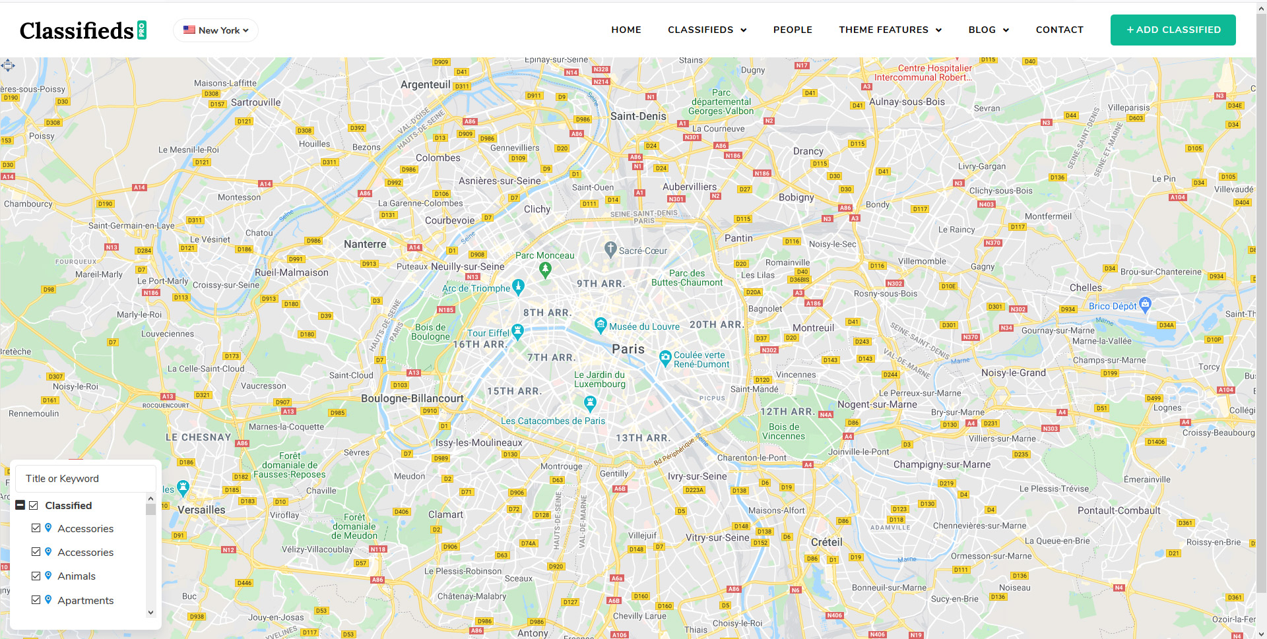Viewport: 1267px width, 639px height.
Task: Open the PEOPLE menu item
Action: pyautogui.click(x=793, y=30)
